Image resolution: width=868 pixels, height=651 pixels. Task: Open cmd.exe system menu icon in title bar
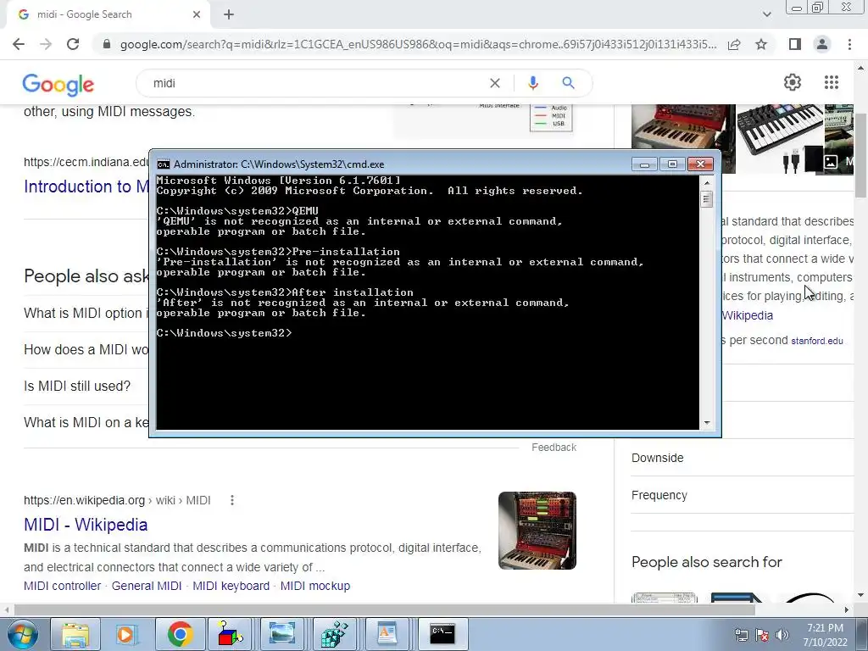click(164, 164)
